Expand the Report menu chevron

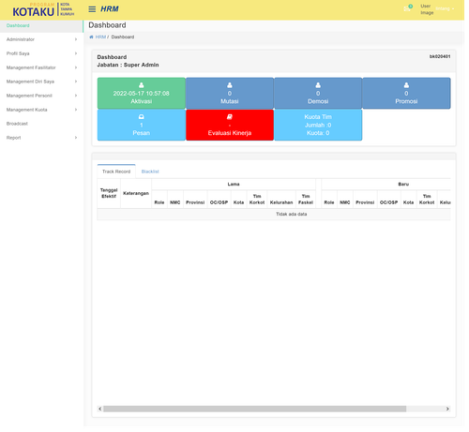point(76,139)
